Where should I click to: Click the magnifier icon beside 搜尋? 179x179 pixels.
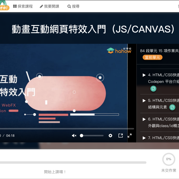[69, 7]
